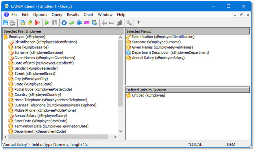Click the red play triangle icon
This screenshot has width=255, height=151.
(x=37, y=23)
